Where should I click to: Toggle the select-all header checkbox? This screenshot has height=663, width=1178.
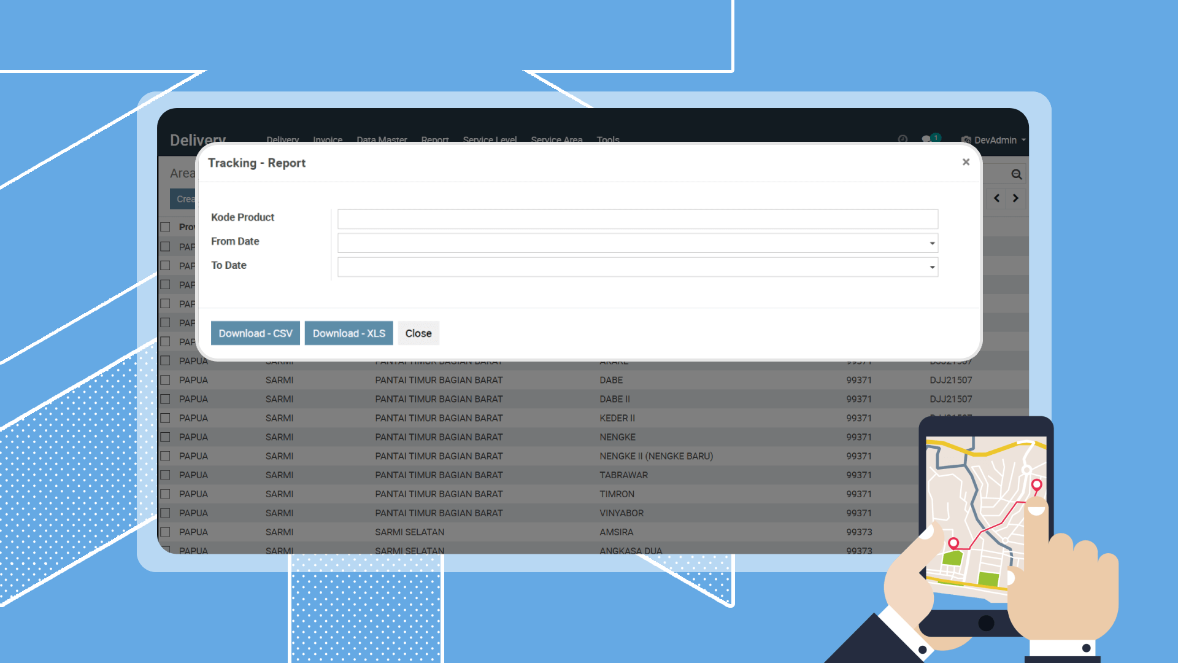tap(165, 227)
